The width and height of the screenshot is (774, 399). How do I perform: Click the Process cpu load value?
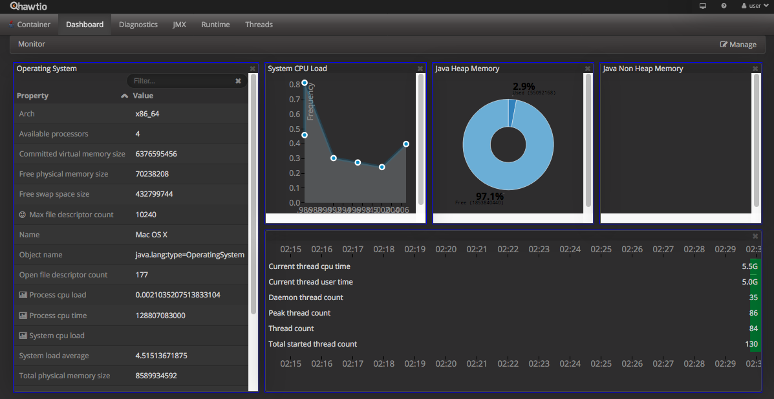coord(178,295)
